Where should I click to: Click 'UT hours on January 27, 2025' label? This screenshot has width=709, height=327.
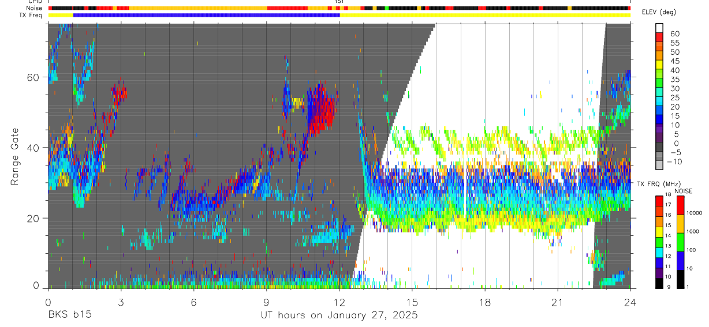pos(339,315)
